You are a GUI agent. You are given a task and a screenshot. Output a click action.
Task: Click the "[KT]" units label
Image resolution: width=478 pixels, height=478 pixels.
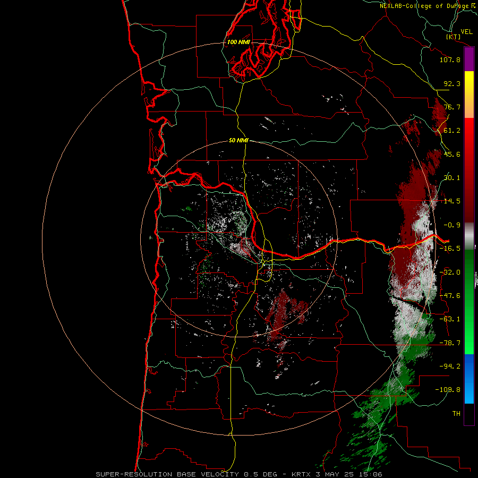click(454, 37)
